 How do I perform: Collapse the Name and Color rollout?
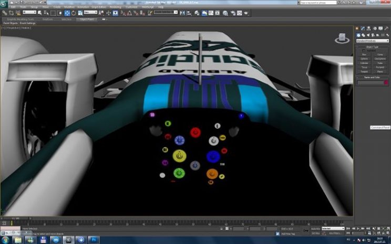372,78
